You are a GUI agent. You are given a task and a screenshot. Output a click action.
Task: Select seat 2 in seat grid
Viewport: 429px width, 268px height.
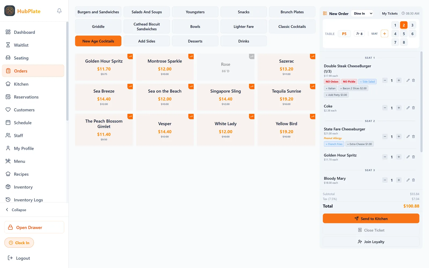[x=404, y=25]
